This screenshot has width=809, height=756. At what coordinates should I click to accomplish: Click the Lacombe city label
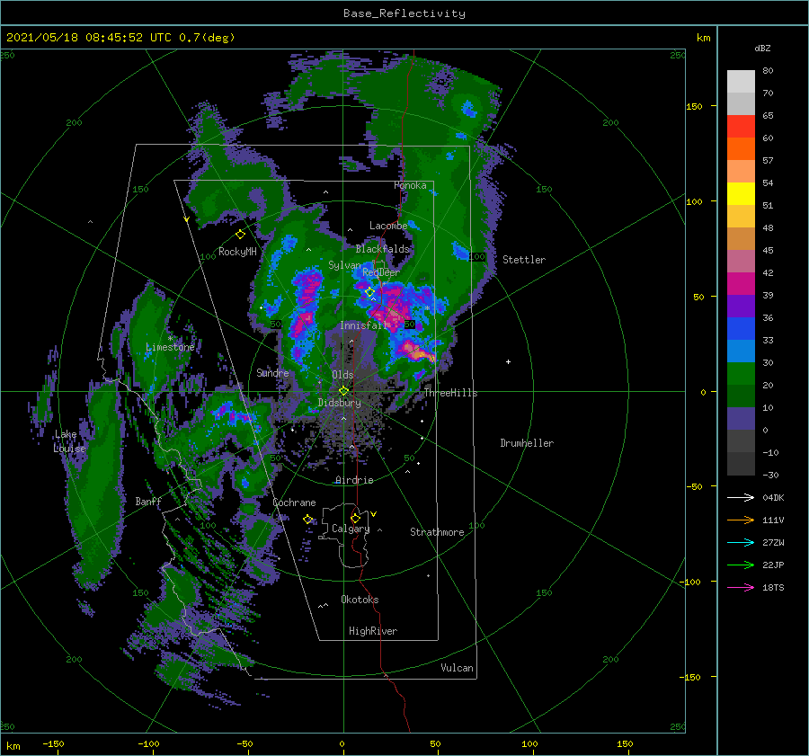pyautogui.click(x=388, y=226)
